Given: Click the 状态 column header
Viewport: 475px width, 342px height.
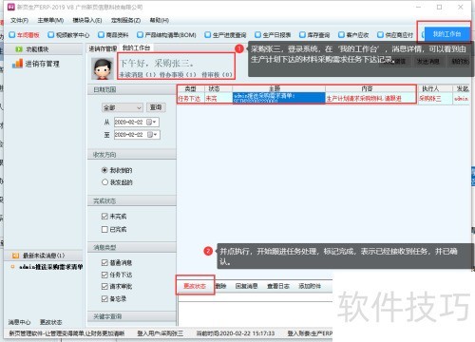Looking at the screenshot, I should click(214, 88).
